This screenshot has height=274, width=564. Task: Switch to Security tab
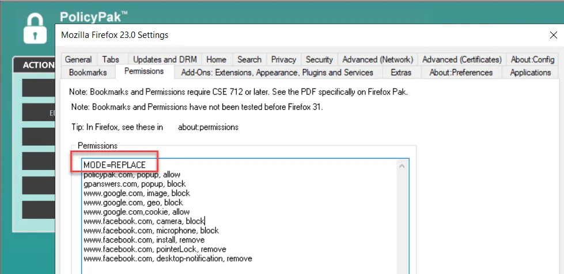tap(319, 59)
